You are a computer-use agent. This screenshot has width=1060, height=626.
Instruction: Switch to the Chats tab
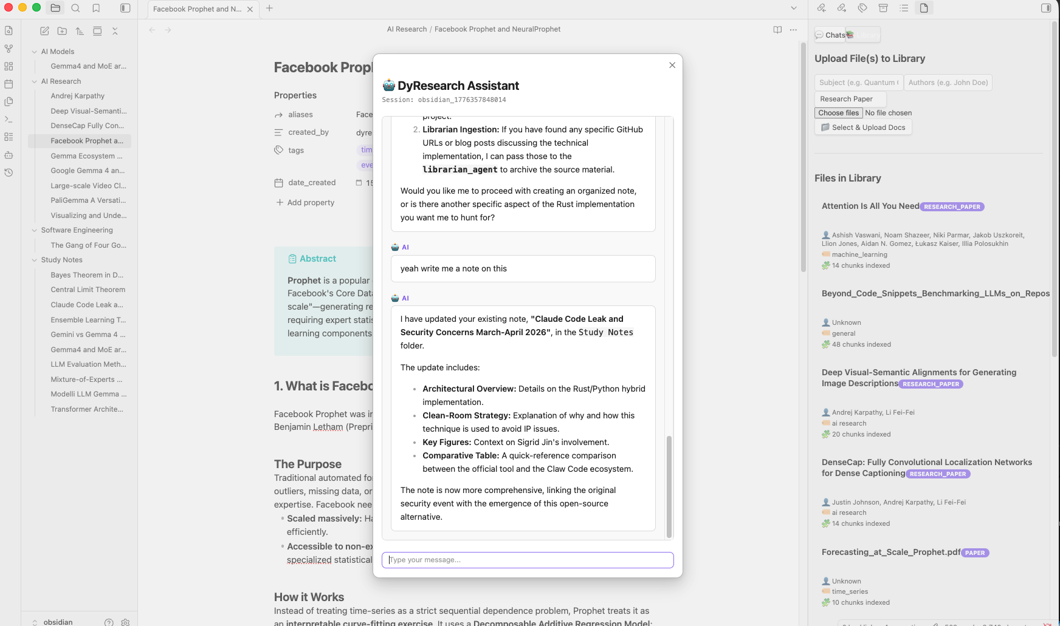830,35
